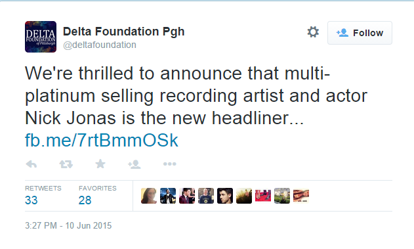Follow Delta Foundation Pgh
This screenshot has height=249, width=414.
click(360, 33)
